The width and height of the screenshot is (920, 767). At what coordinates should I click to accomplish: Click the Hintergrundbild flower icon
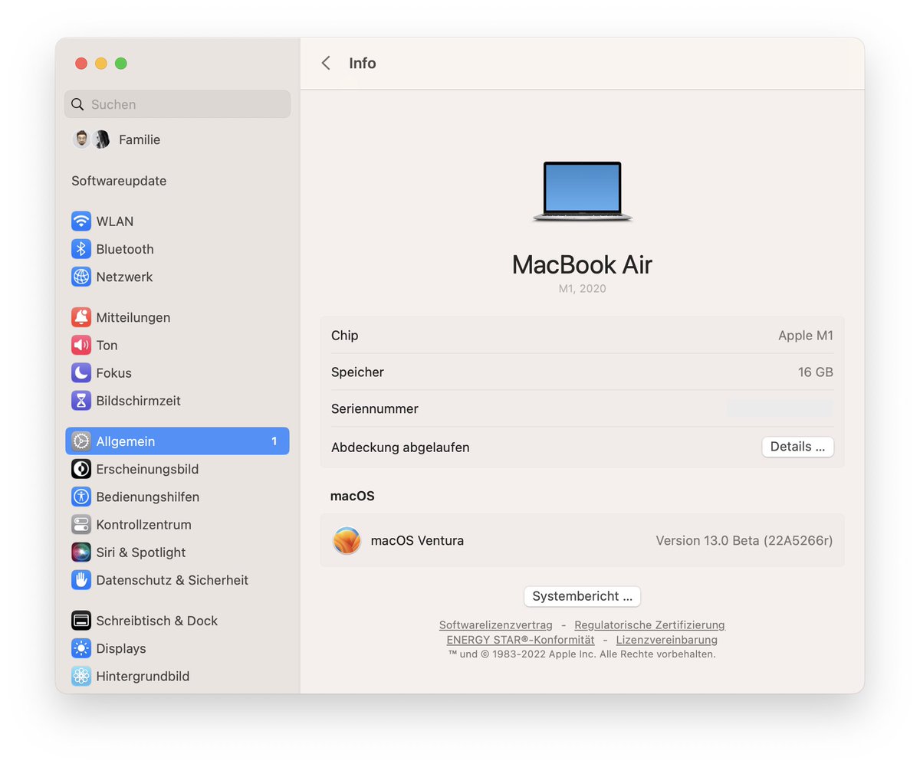click(x=81, y=676)
